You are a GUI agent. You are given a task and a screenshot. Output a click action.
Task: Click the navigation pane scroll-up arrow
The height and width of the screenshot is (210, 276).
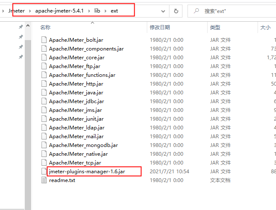(x=28, y=26)
